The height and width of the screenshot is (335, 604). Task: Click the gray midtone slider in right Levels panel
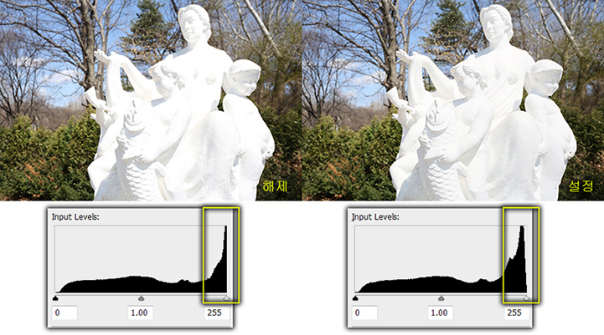pyautogui.click(x=441, y=298)
